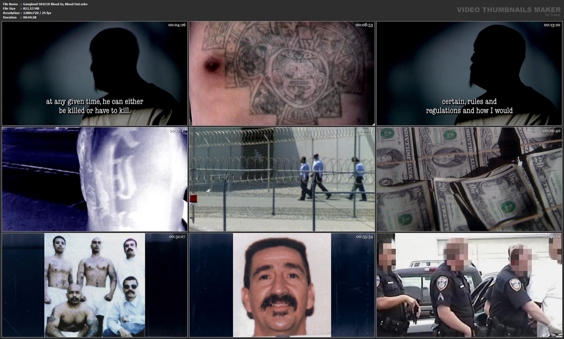This screenshot has height=339, width=564.
Task: Select the police officers thumbnail at 00:40:01
Action: click(469, 285)
